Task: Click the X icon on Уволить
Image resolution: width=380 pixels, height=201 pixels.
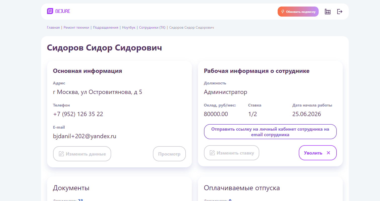Action: point(328,153)
